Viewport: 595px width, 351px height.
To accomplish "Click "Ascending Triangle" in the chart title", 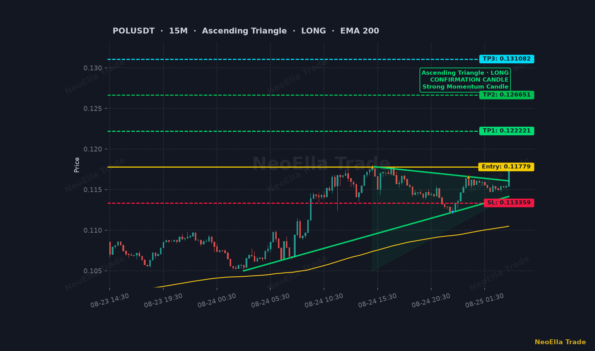I will 244,31.
